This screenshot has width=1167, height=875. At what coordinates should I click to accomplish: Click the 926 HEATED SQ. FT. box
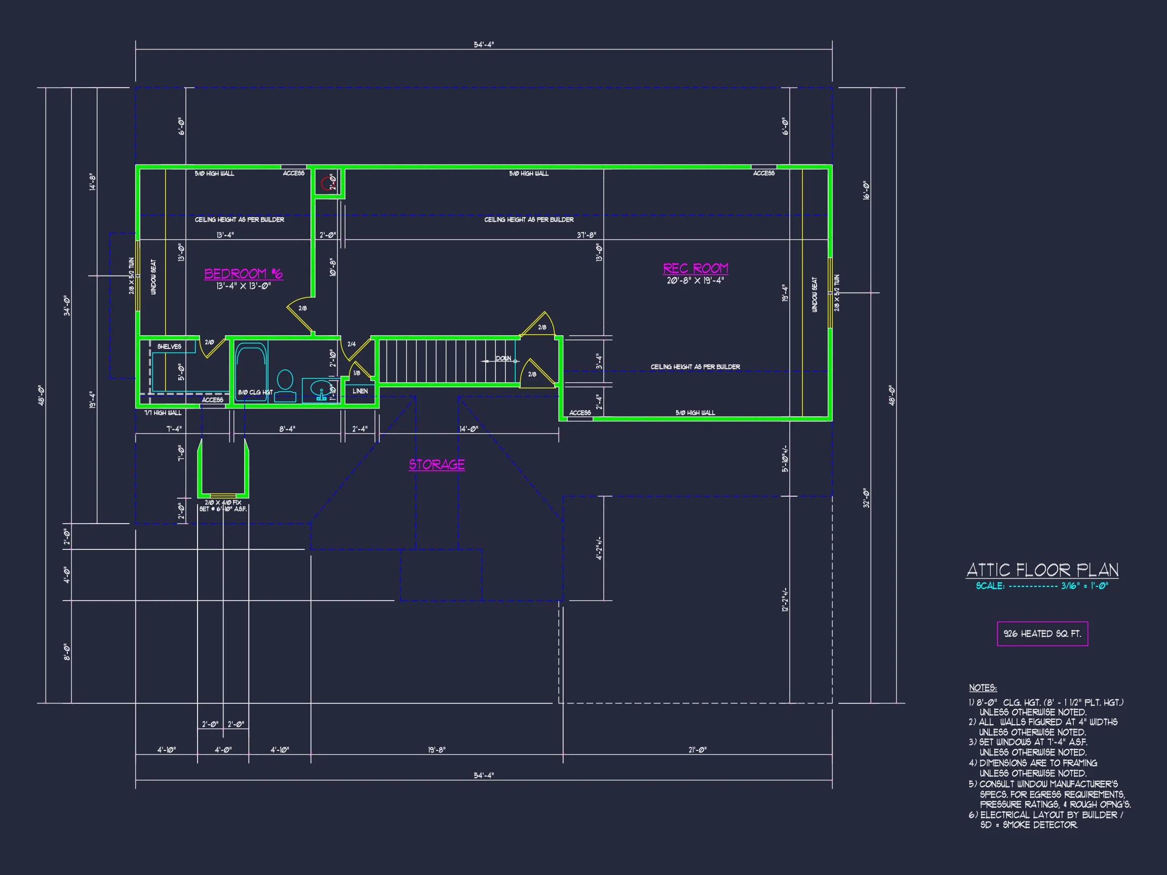[x=1043, y=634]
